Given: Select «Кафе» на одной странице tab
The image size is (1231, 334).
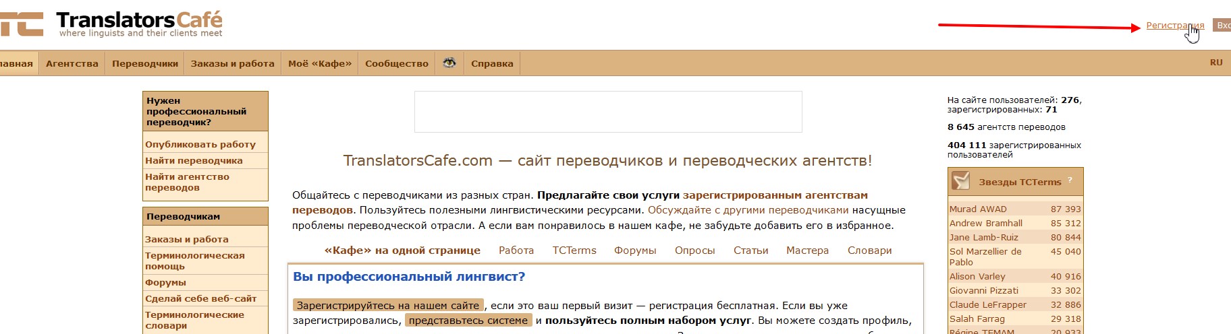Looking at the screenshot, I should pos(402,250).
